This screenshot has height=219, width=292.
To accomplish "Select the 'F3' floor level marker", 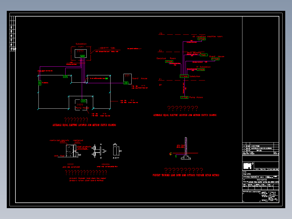I will (x=161, y=34).
